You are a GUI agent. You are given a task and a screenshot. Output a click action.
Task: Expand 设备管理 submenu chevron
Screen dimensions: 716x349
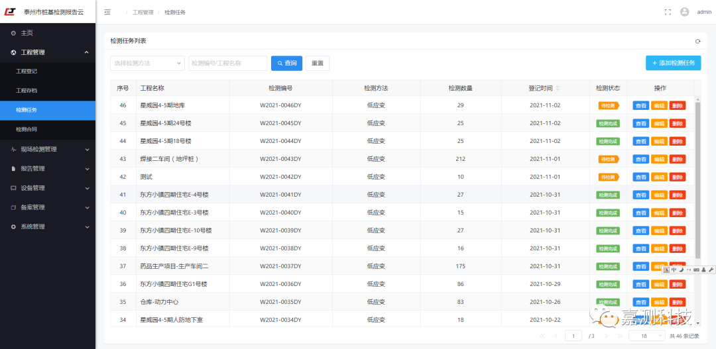87,188
